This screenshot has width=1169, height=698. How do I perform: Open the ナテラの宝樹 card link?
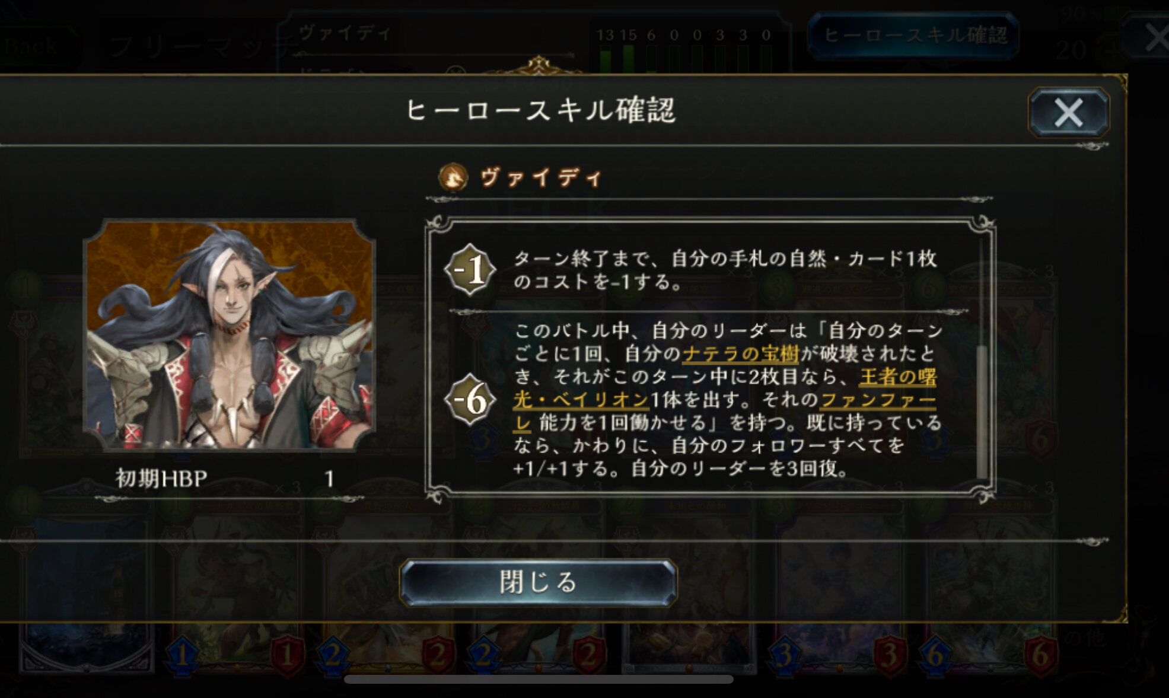coord(741,354)
